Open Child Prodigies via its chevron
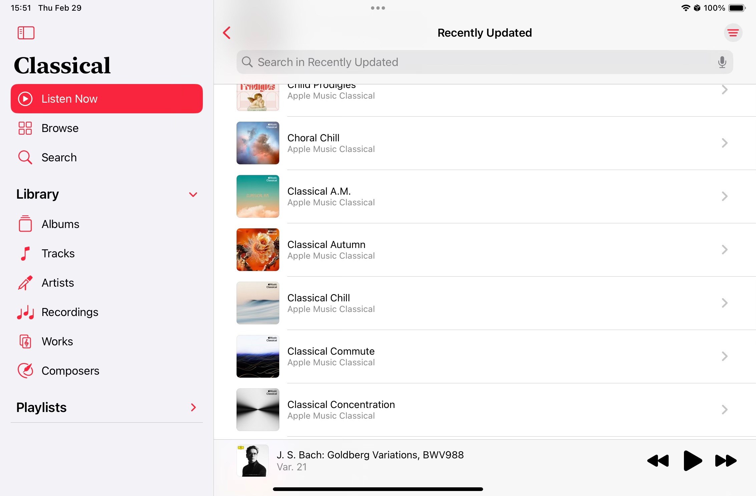Image resolution: width=756 pixels, height=496 pixels. (725, 90)
